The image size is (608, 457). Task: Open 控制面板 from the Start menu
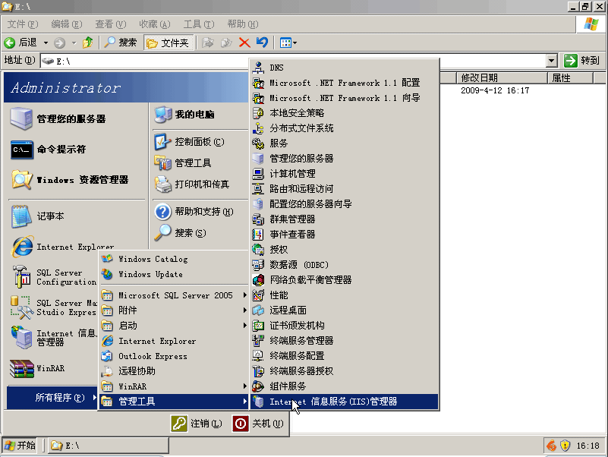click(x=200, y=142)
